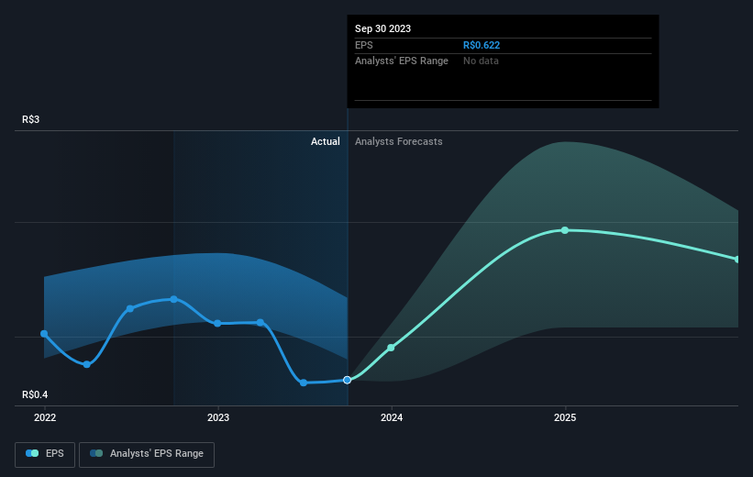Click the peak EPS point in late 2022
753x477 pixels.
point(174,299)
